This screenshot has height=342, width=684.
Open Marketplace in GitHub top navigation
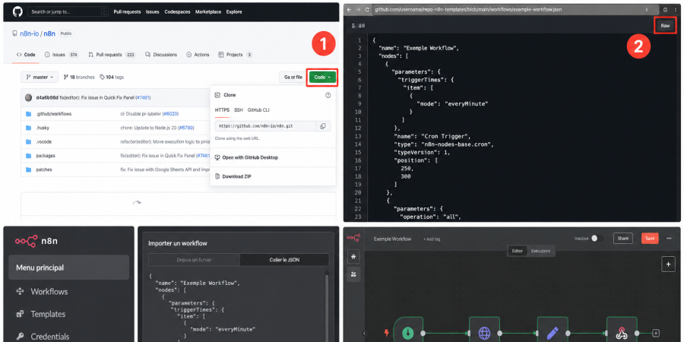pyautogui.click(x=208, y=11)
